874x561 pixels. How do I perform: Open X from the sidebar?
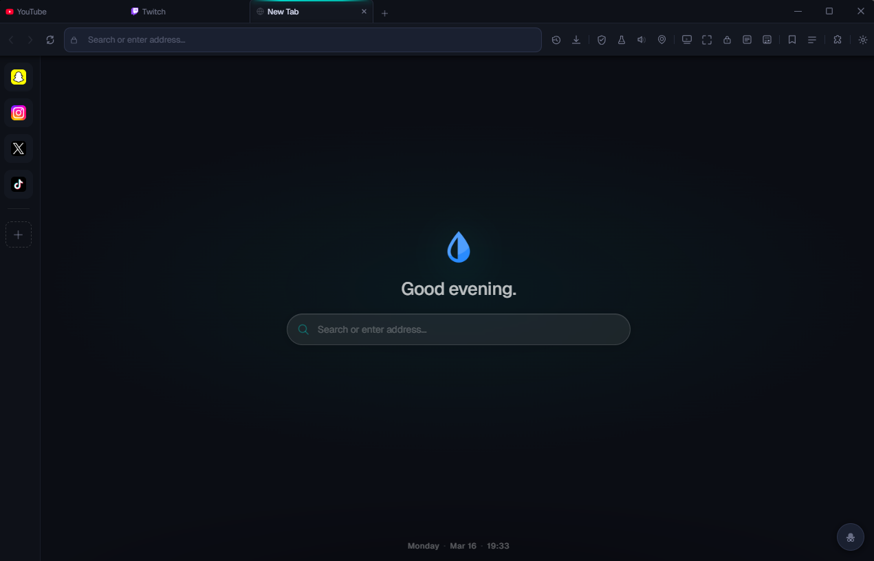(x=19, y=148)
